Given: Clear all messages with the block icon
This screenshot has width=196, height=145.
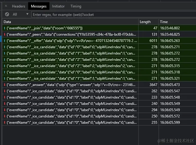Looking at the screenshot, I should tap(7, 14).
